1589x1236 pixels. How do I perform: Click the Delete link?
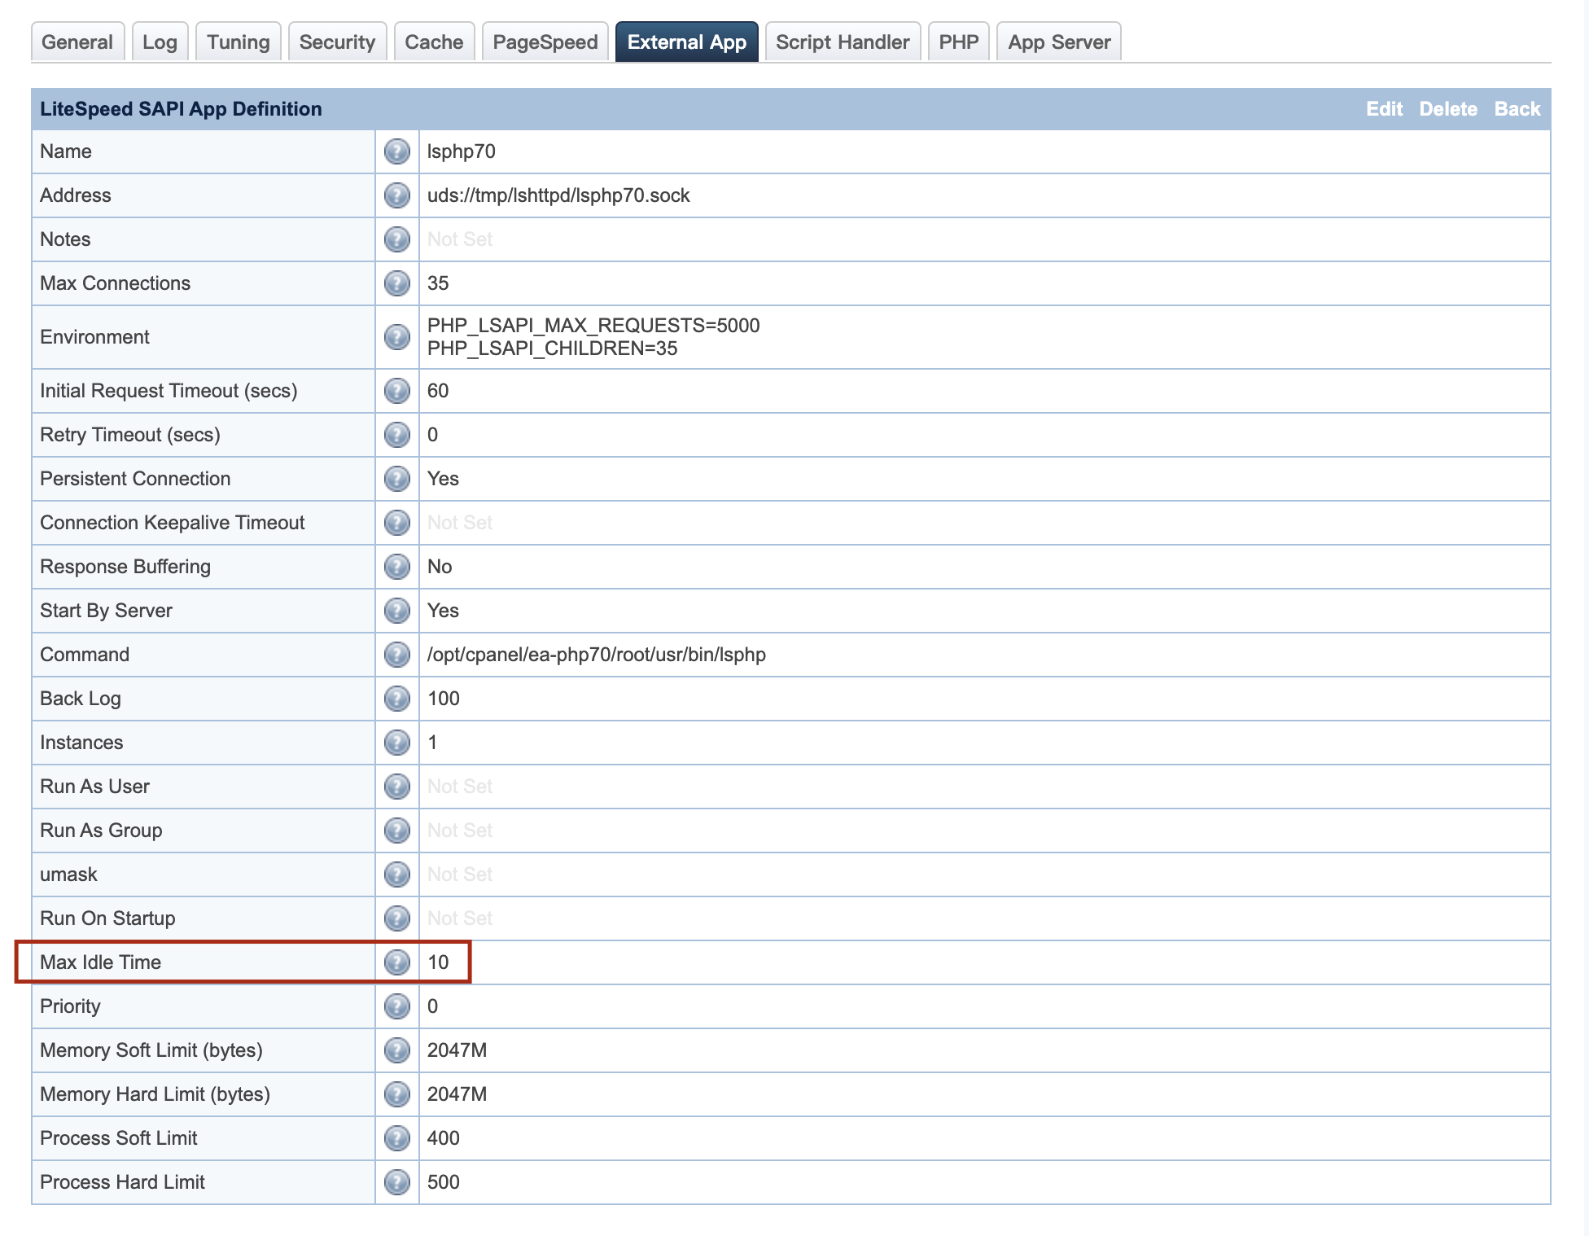(x=1447, y=109)
